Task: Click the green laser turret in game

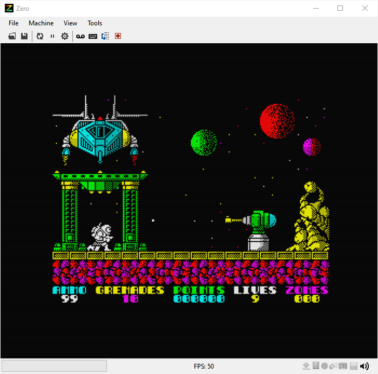Action: click(251, 230)
